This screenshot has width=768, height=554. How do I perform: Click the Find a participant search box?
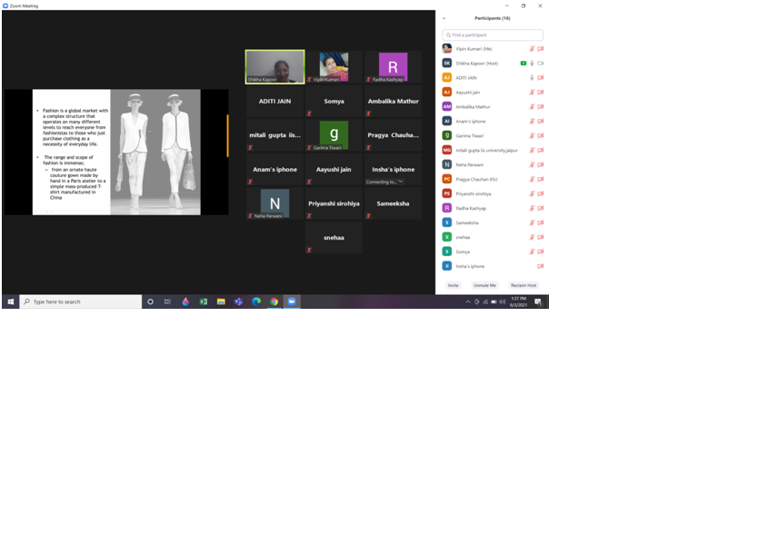click(494, 35)
